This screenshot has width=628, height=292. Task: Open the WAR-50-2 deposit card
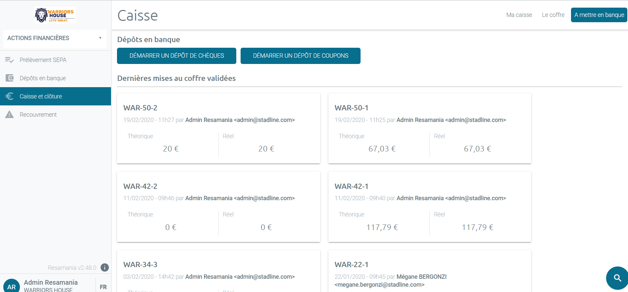218,129
